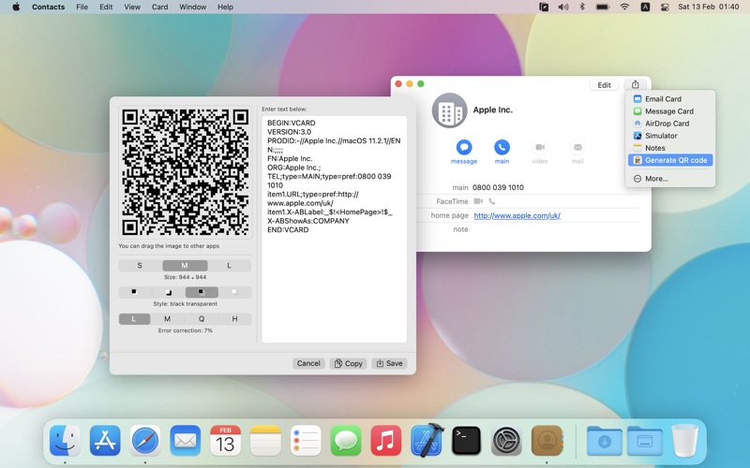Screen dimensions: 750x468
Task: Set error correction level to L
Action: click(x=134, y=318)
